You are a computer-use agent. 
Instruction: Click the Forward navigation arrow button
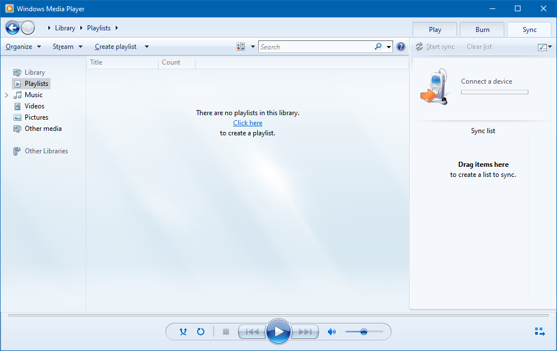(x=28, y=28)
